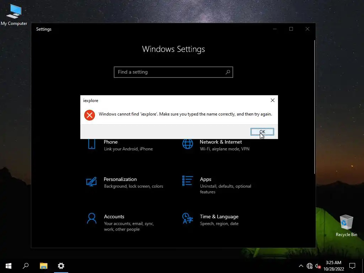Open Phone settings label
The image size is (364, 273).
[x=111, y=142]
